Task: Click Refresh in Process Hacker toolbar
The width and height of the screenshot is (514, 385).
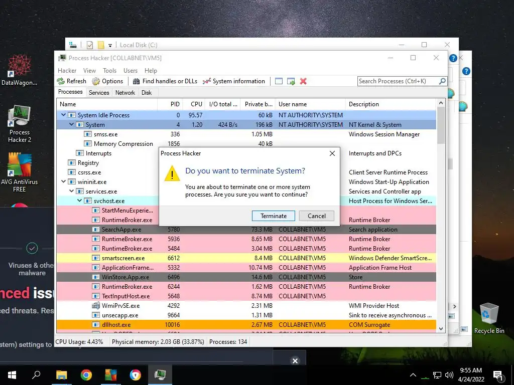Action: pos(71,81)
